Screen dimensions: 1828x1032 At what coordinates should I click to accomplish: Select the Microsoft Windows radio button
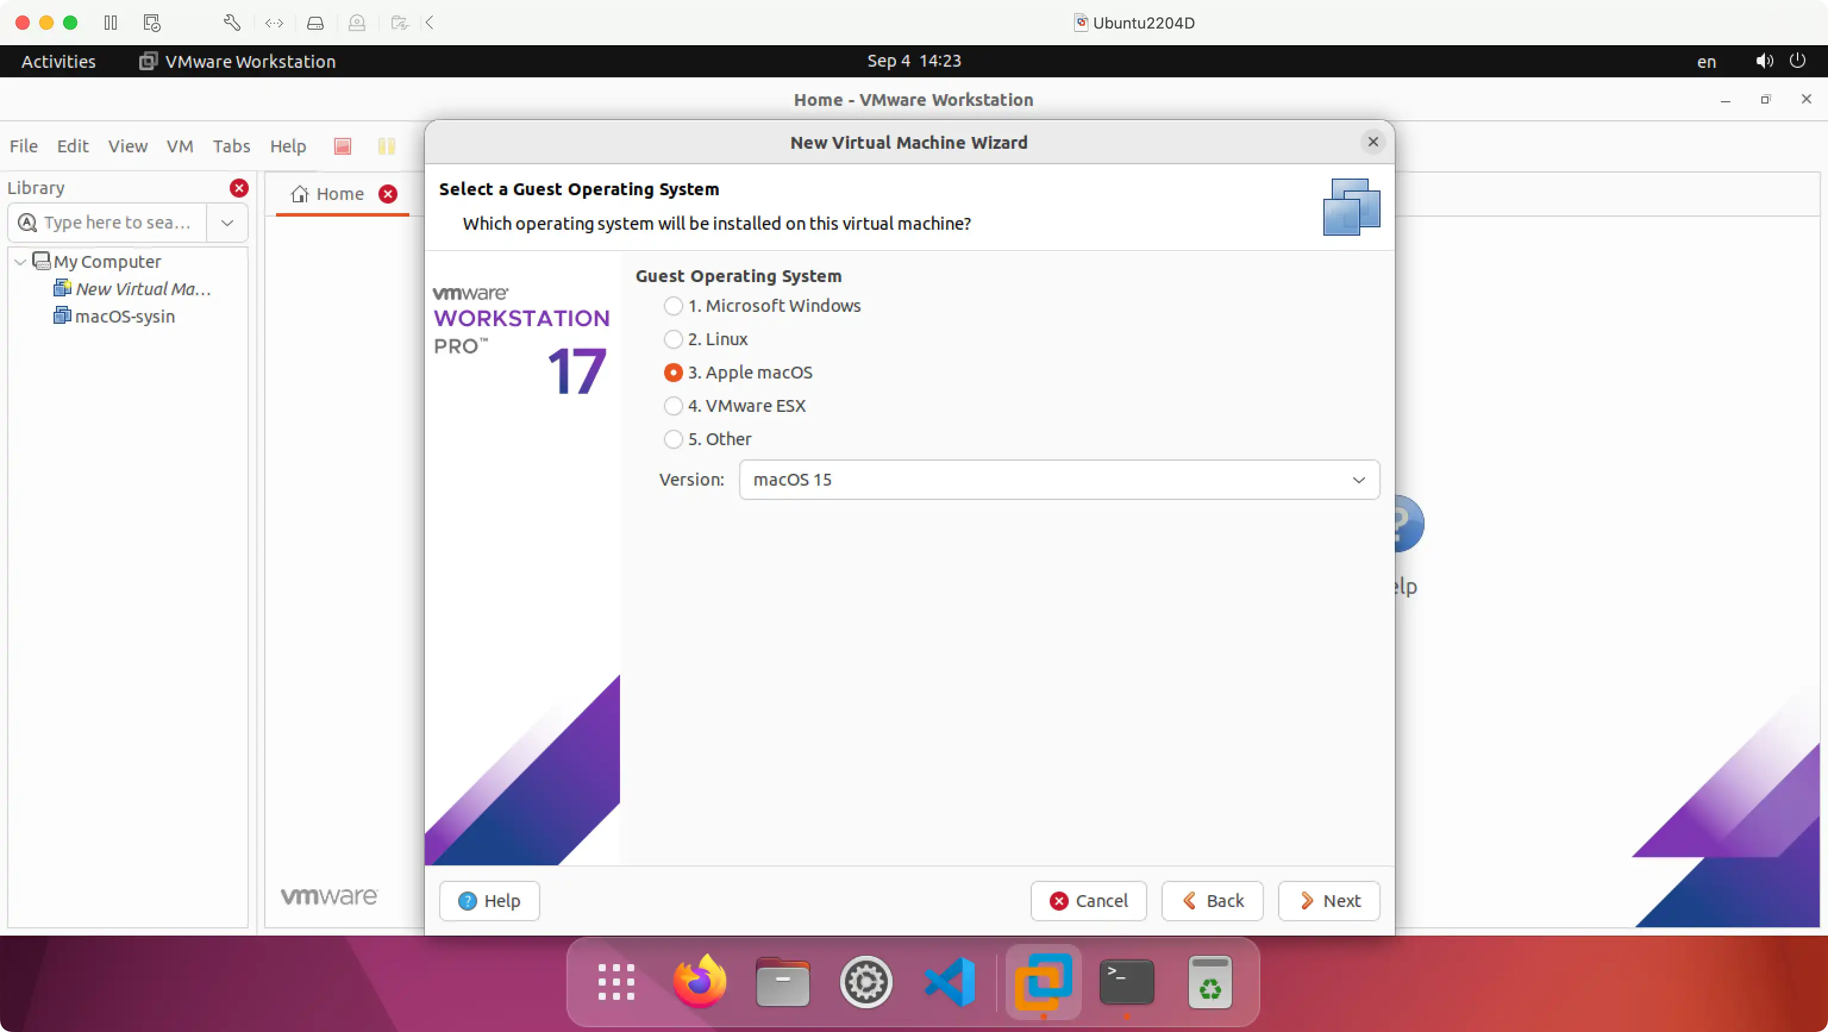pyautogui.click(x=673, y=305)
